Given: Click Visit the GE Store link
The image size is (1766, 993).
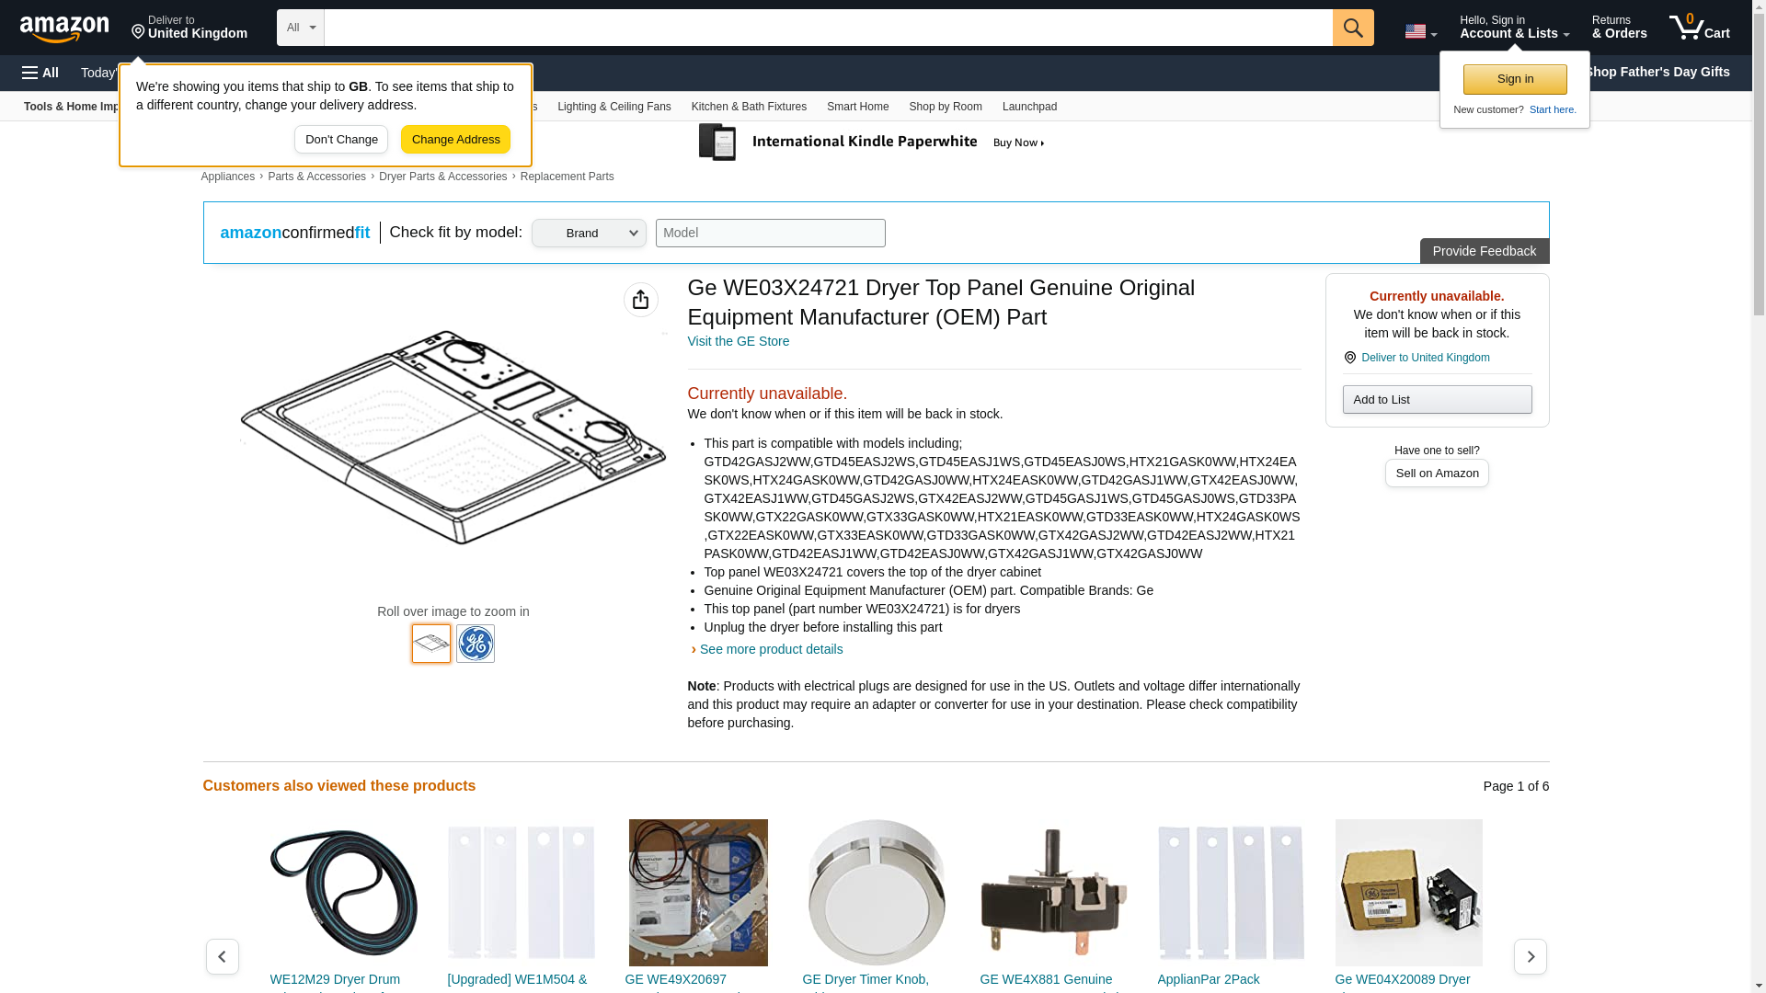Looking at the screenshot, I should coord(738,341).
